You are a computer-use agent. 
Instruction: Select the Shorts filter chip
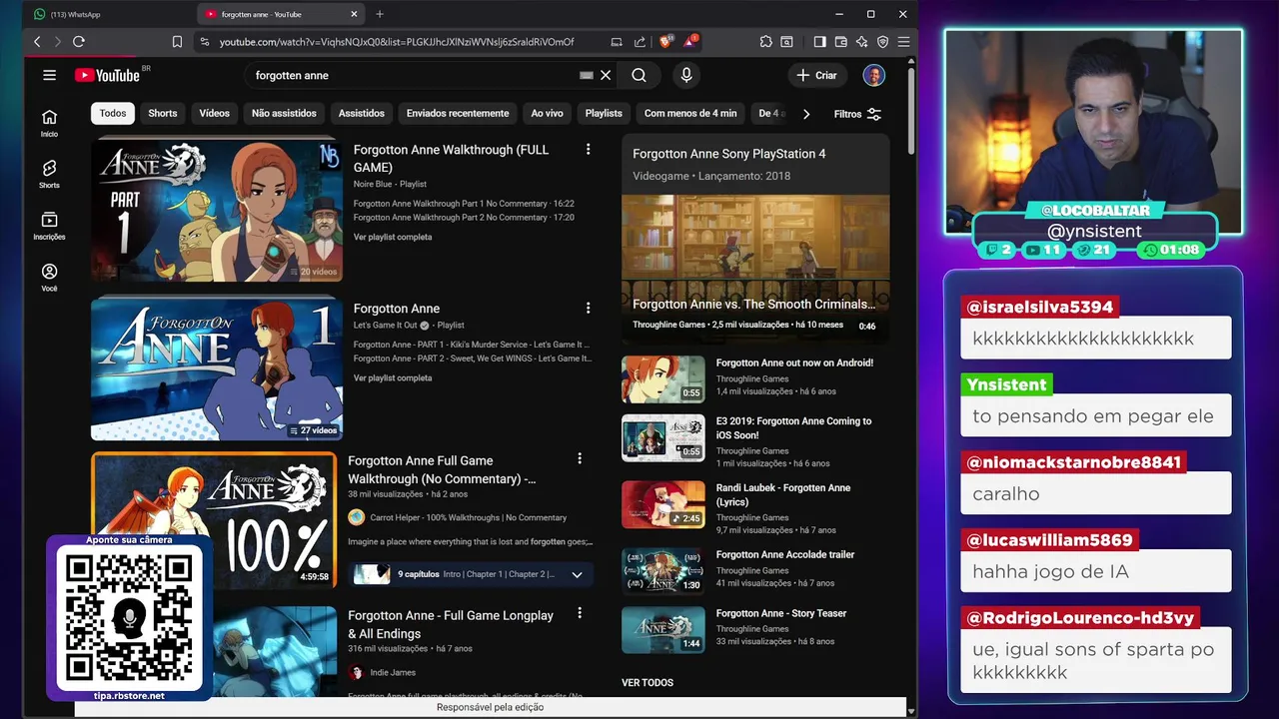click(x=163, y=113)
